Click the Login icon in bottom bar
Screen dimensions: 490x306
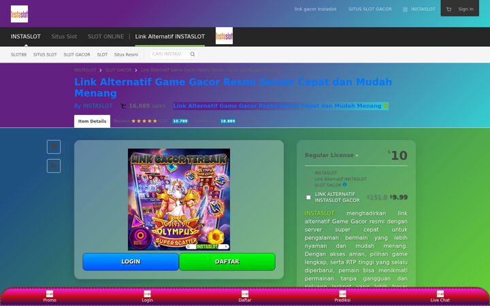tap(147, 294)
